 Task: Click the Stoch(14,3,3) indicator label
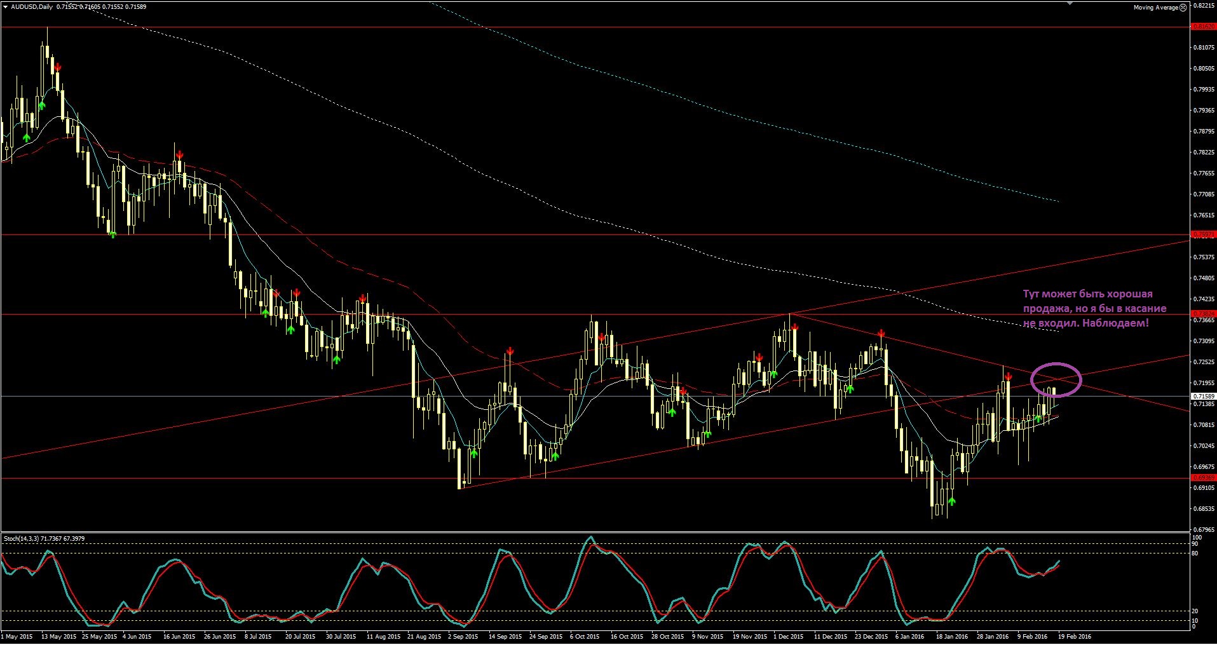21,539
